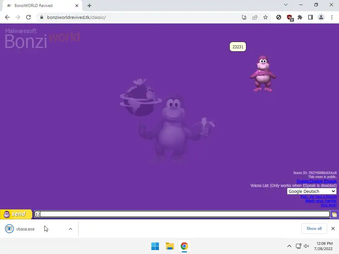Image resolution: width=339 pixels, height=254 pixels.
Task: Reload the page with refresh icon
Action: 28,17
